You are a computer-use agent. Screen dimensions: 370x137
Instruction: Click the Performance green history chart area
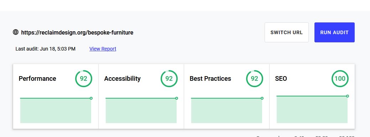(x=56, y=111)
